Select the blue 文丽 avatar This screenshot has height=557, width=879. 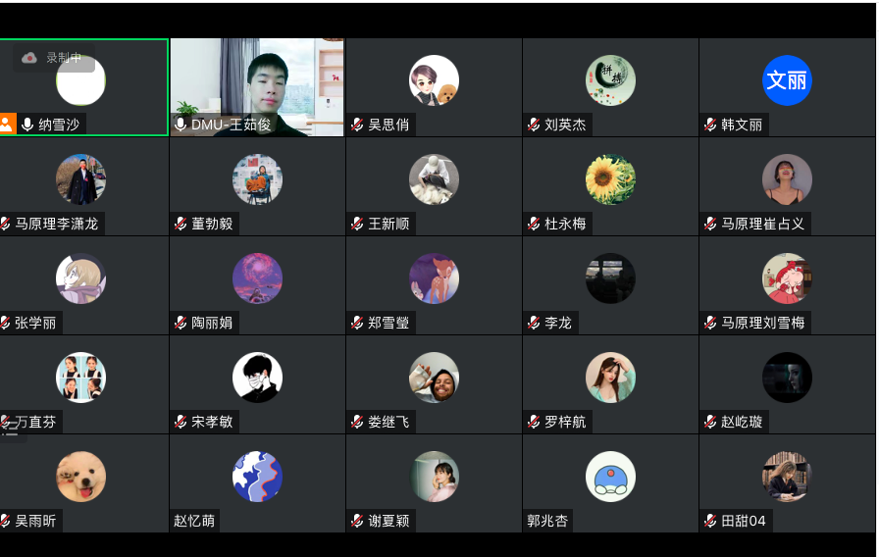(787, 80)
